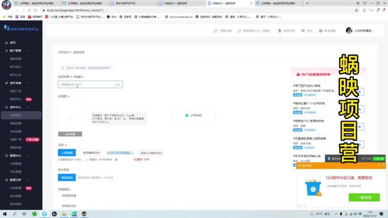Collapse the 数据分析 section chevron
The height and width of the screenshot is (218, 388).
point(27,180)
